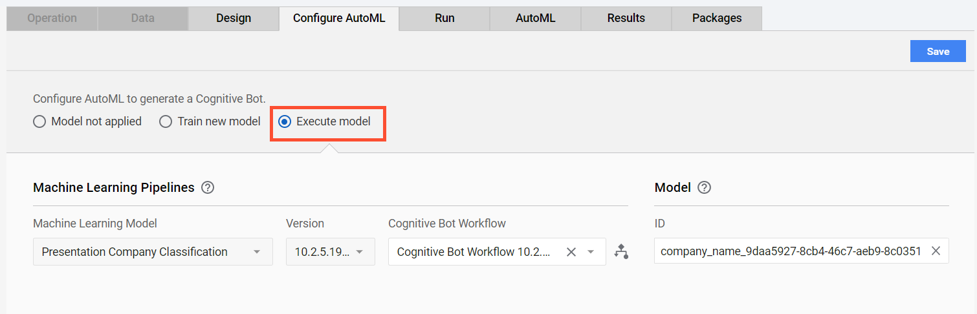This screenshot has height=314, width=977.
Task: Open workflow diagram icon beside Cognitive Bot Workflow
Action: coord(621,252)
